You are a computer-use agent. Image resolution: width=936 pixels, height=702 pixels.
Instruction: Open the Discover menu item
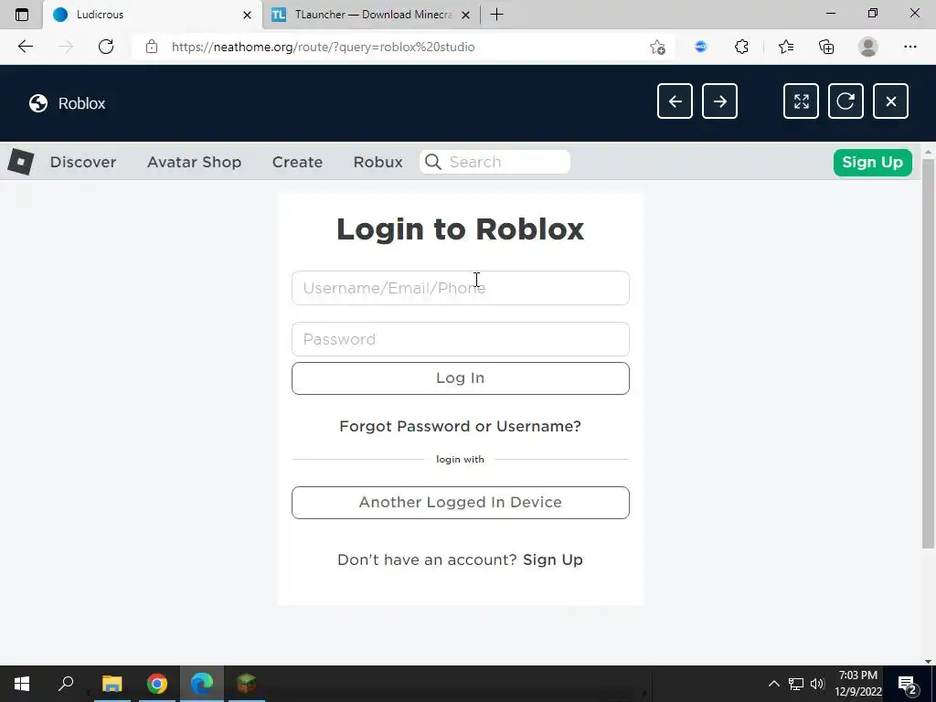tap(83, 162)
